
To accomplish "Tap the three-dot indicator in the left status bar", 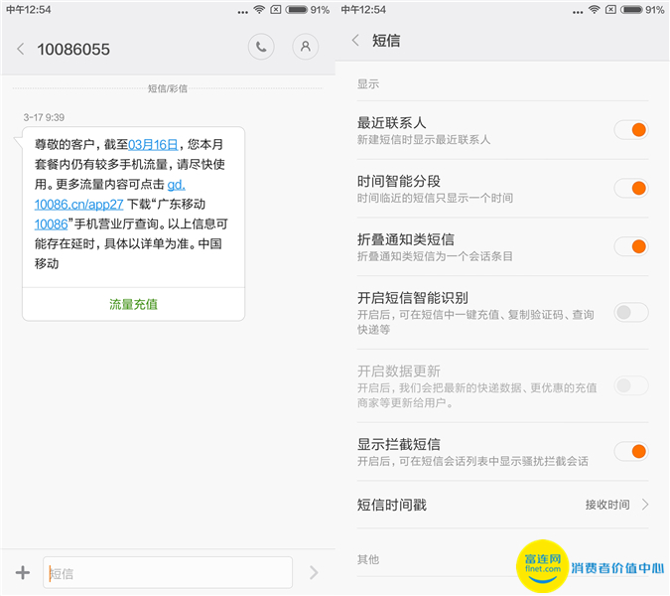I will (x=243, y=12).
